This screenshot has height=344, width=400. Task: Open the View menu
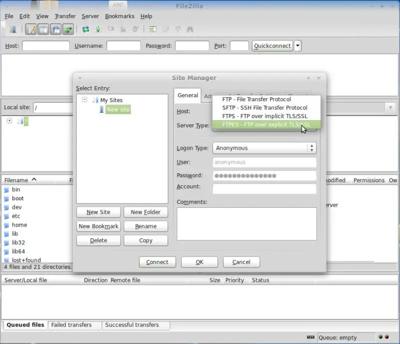[42, 17]
